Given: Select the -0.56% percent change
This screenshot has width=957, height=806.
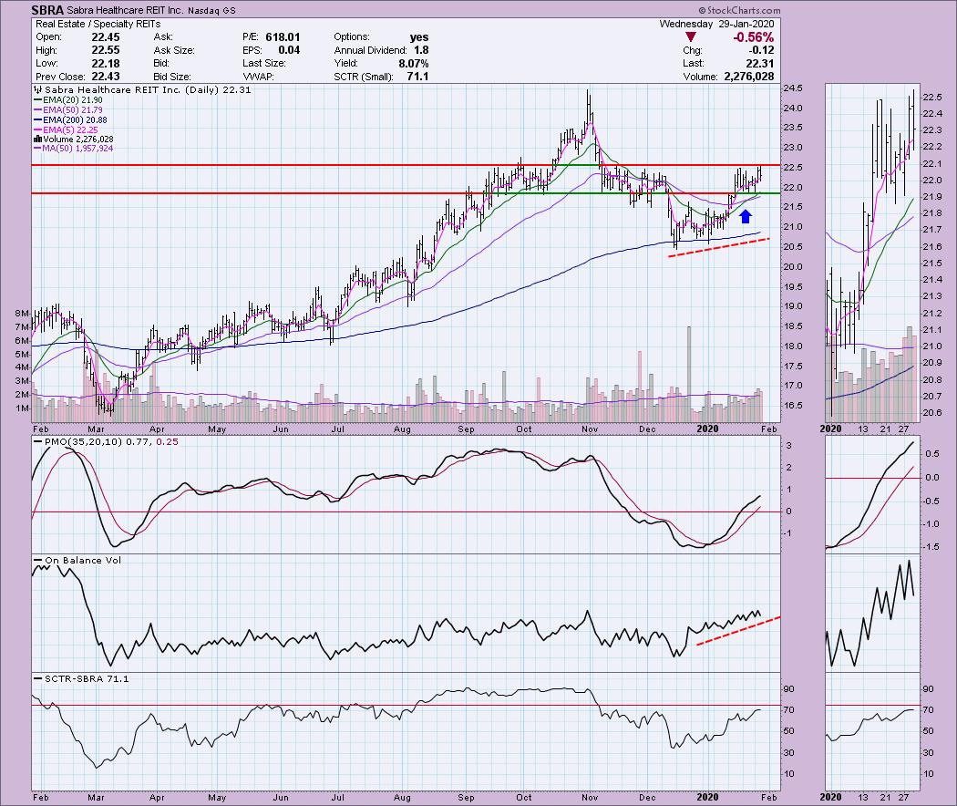Looking at the screenshot, I should [753, 37].
